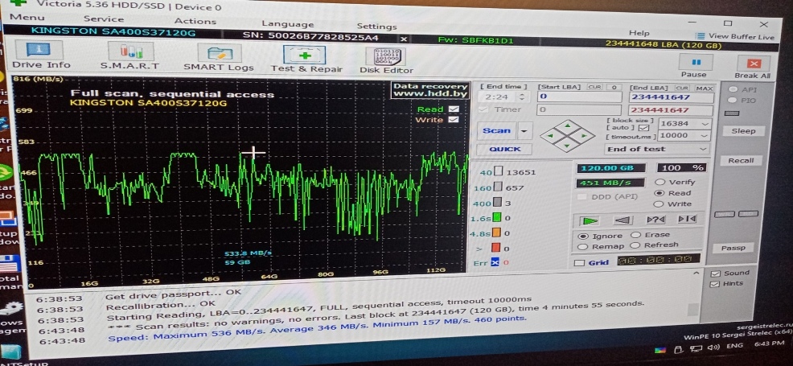793x366 pixels.
Task: Click the USB safely remove tray icon
Action: point(680,349)
